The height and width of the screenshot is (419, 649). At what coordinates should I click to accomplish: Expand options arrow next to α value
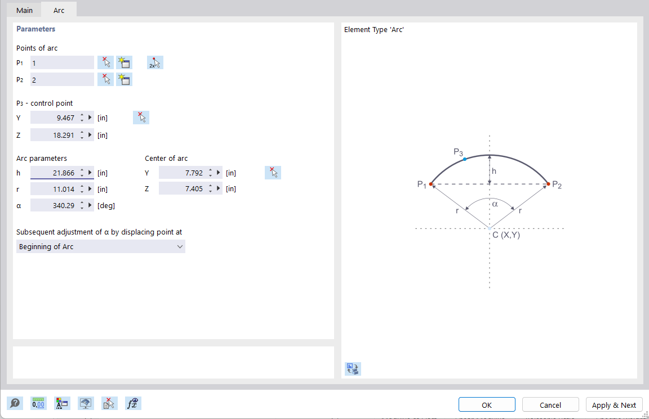click(90, 205)
